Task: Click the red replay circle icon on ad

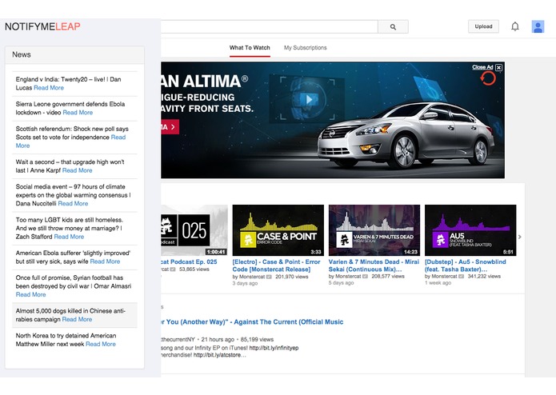Action: 488,78
